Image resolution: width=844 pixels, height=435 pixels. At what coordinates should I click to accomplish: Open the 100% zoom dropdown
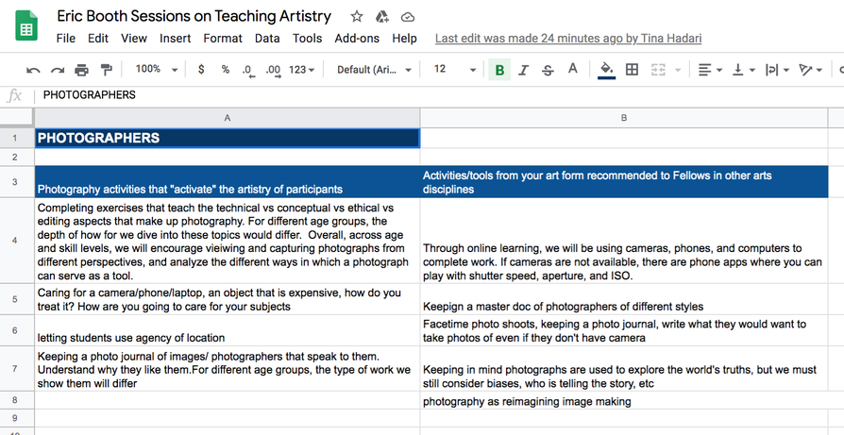point(156,70)
